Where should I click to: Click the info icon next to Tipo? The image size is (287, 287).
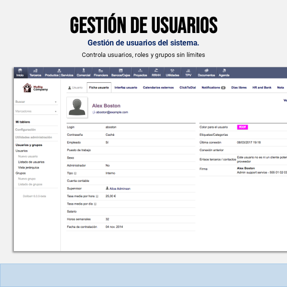coord(75,173)
